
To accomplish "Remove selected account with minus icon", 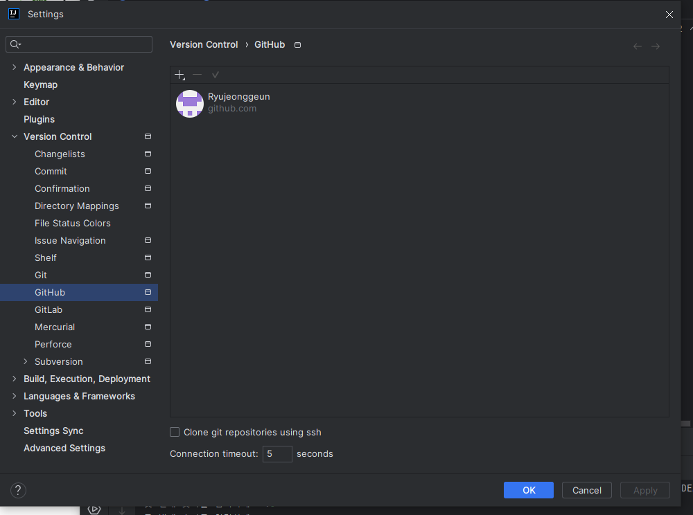I will pos(197,75).
